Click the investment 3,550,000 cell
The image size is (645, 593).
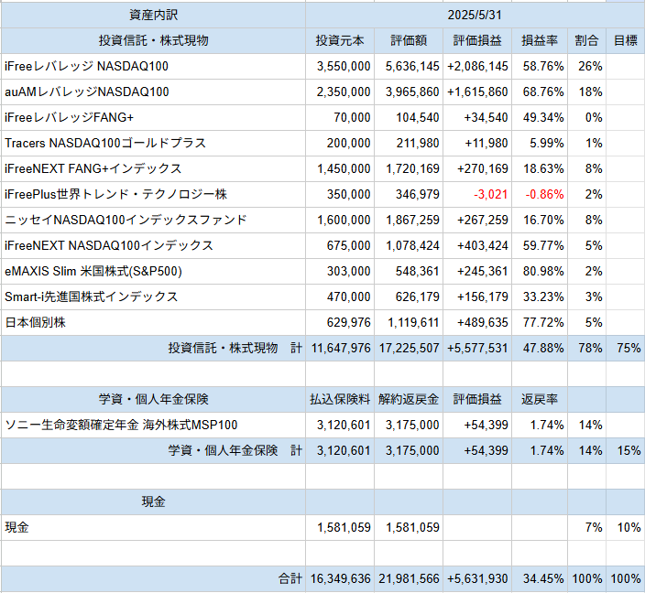pyautogui.click(x=340, y=66)
